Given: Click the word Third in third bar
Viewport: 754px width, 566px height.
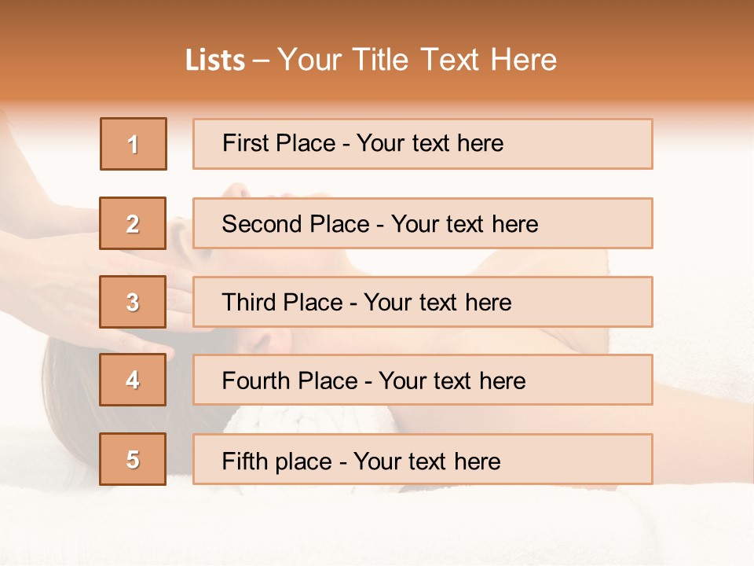Looking at the screenshot, I should click(248, 302).
